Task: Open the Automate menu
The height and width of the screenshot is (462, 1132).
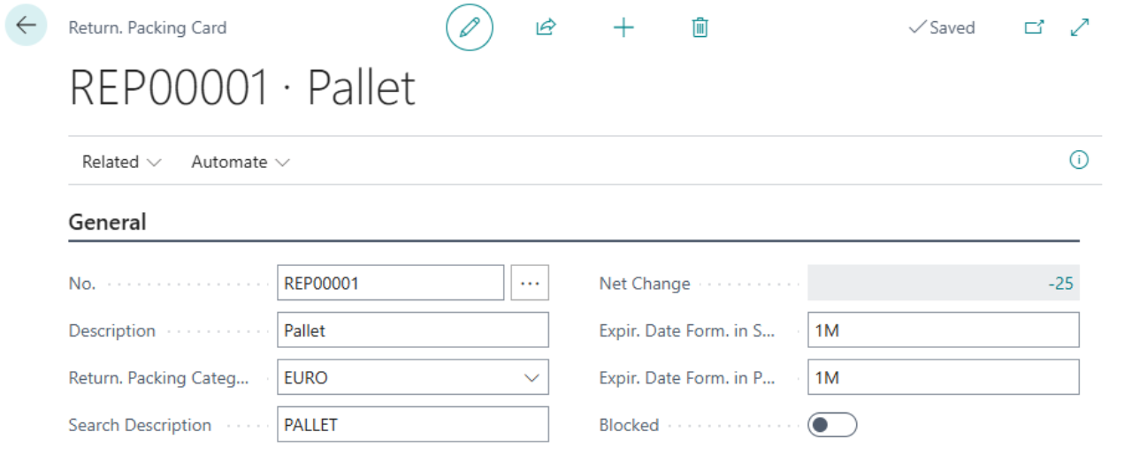Action: pyautogui.click(x=240, y=162)
